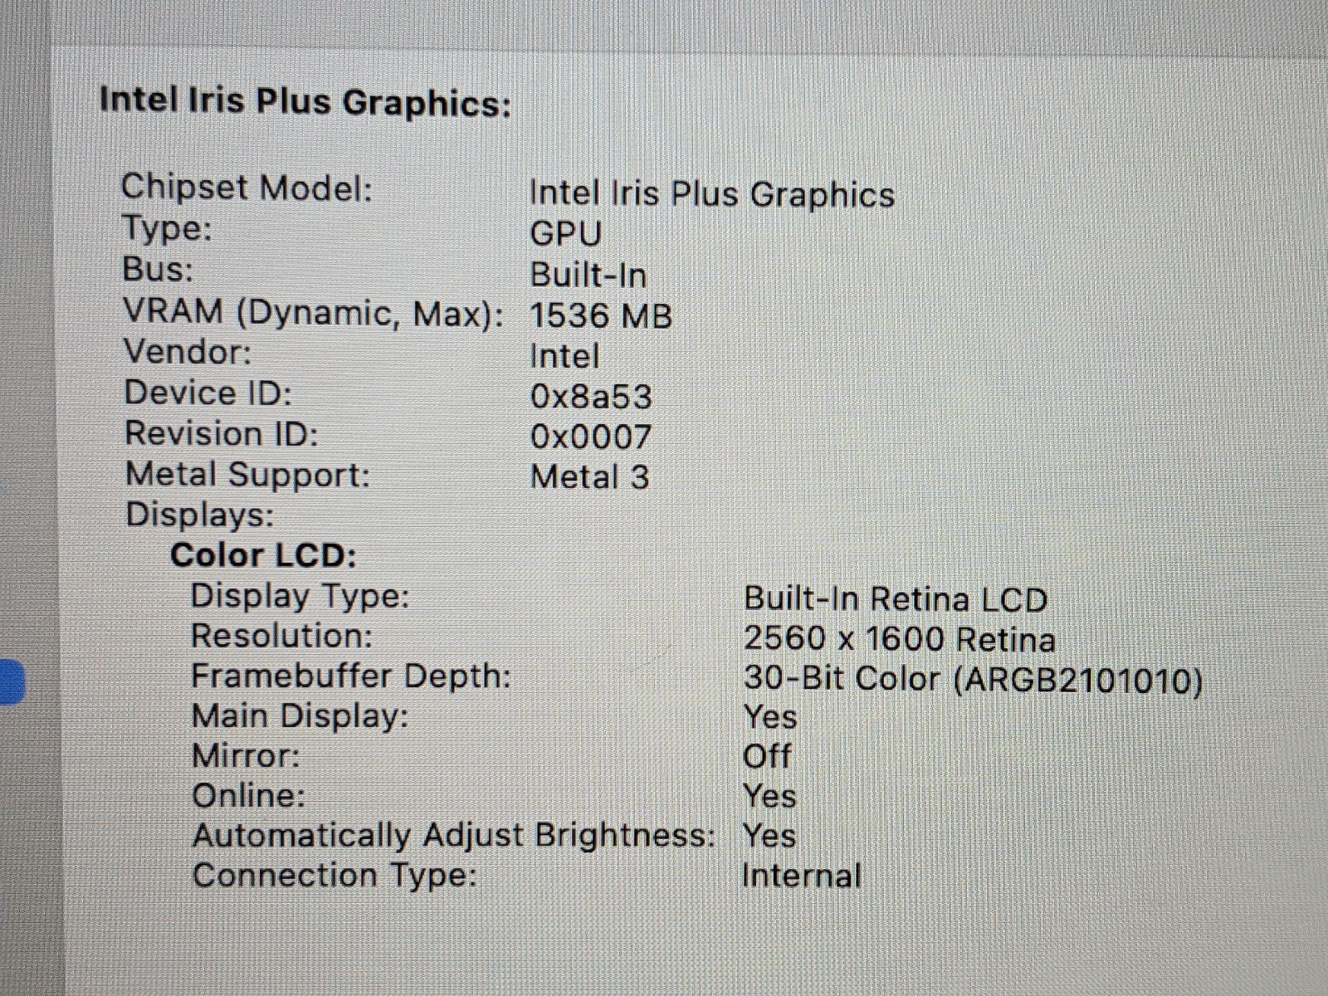
Task: Select the Revision ID value 0x0007
Action: pyautogui.click(x=591, y=437)
